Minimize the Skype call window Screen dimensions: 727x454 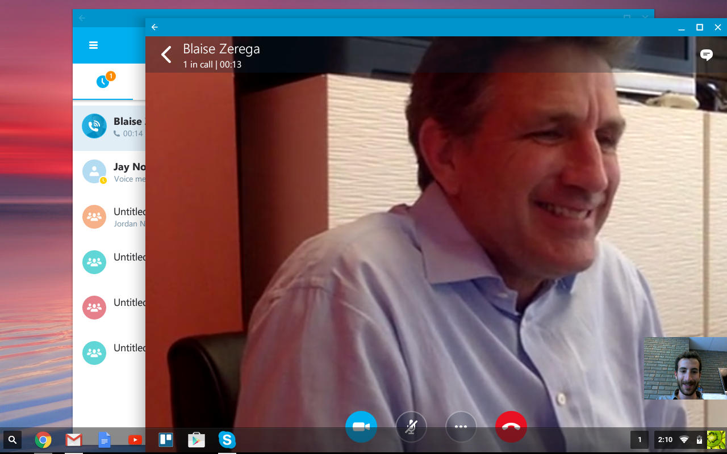(x=682, y=27)
